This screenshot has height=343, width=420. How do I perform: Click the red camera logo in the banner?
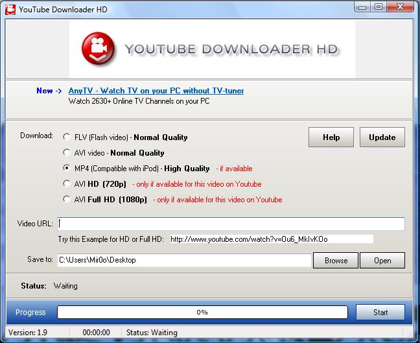pyautogui.click(x=99, y=49)
